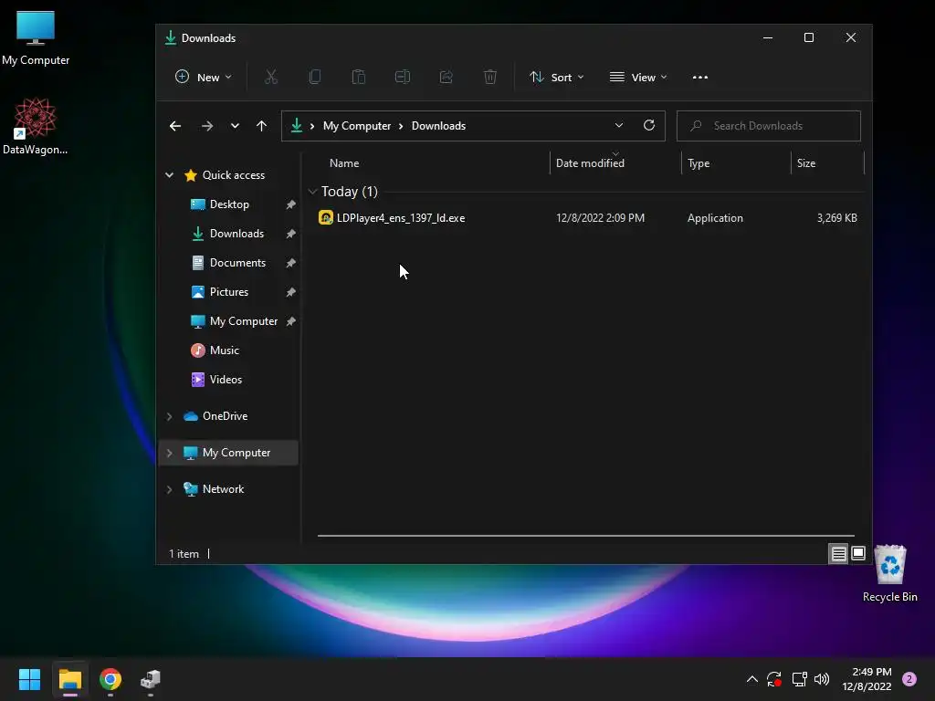Click the pin beside Documents
935x701 pixels.
point(291,263)
